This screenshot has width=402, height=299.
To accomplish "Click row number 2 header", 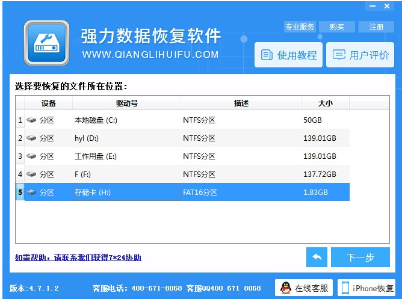I will coord(20,138).
